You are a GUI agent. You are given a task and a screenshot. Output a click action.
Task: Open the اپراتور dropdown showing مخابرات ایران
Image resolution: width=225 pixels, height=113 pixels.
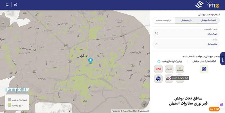coord(186,44)
